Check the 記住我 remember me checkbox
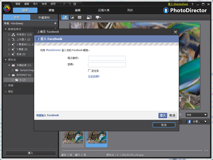 (x=89, y=71)
